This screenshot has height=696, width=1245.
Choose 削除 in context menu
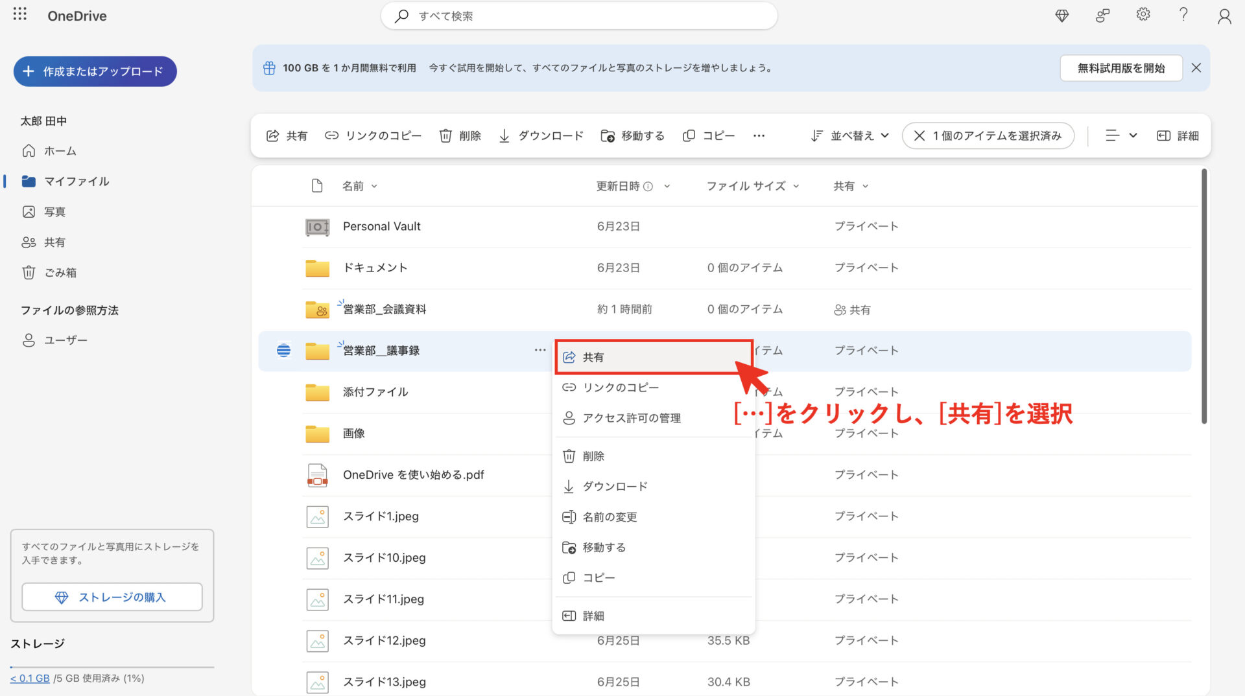pos(654,456)
